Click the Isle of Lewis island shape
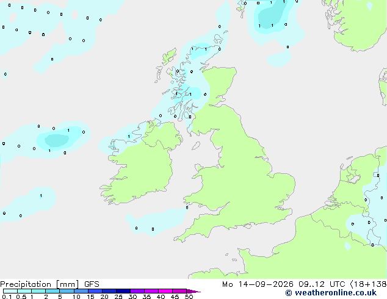Screen dimensions: 387x299 pyautogui.click(x=169, y=57)
